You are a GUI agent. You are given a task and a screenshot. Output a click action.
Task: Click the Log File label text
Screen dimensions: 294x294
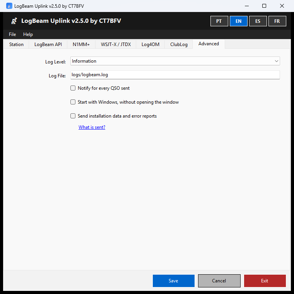57,75
